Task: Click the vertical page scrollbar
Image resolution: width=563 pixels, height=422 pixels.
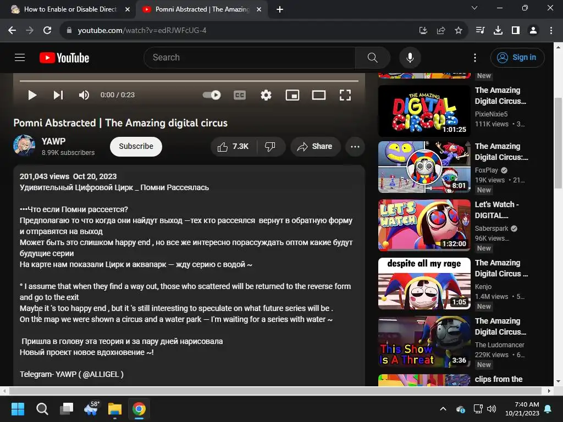Action: click(x=559, y=142)
